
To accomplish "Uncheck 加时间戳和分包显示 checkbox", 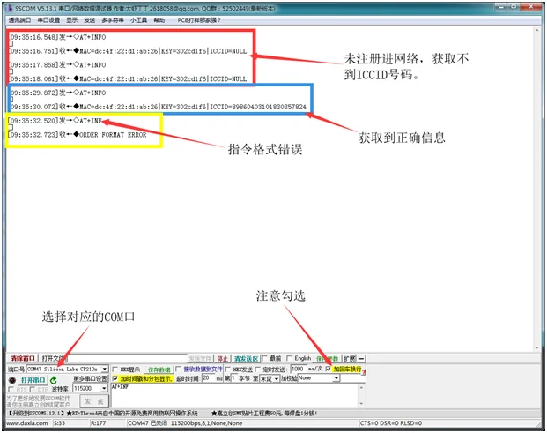I will (x=115, y=378).
